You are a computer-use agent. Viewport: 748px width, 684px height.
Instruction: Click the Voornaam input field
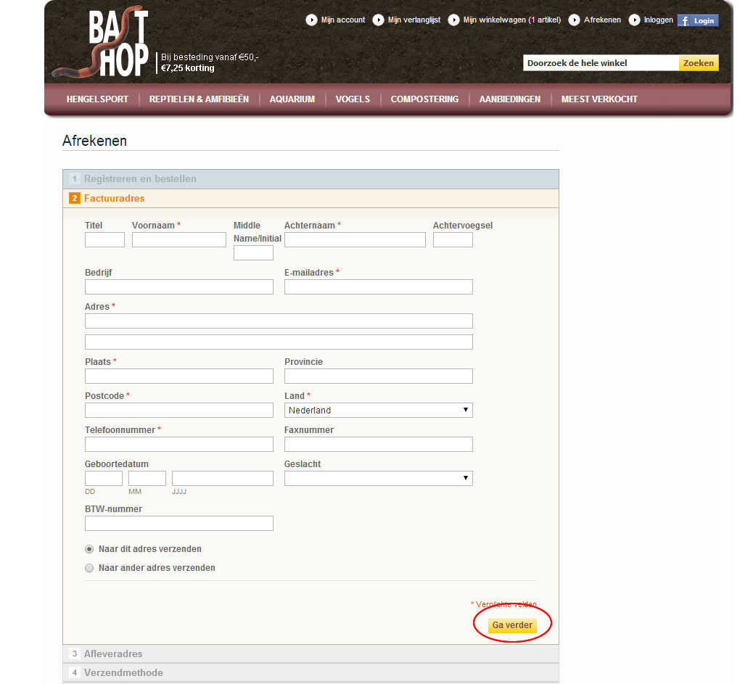179,239
